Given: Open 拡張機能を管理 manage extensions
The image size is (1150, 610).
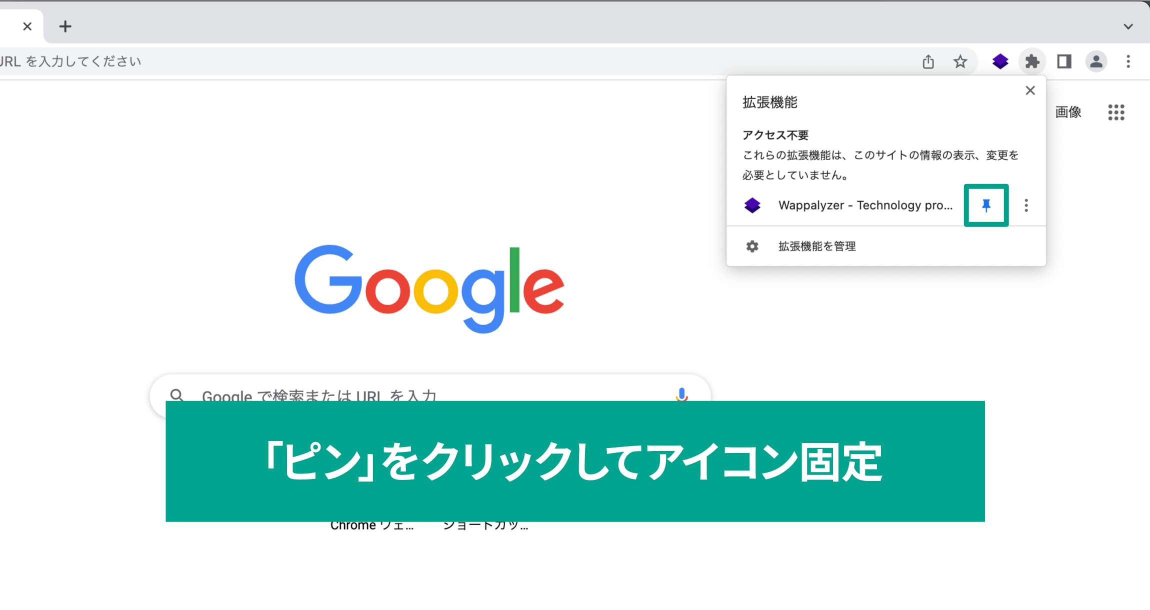Looking at the screenshot, I should coord(886,246).
